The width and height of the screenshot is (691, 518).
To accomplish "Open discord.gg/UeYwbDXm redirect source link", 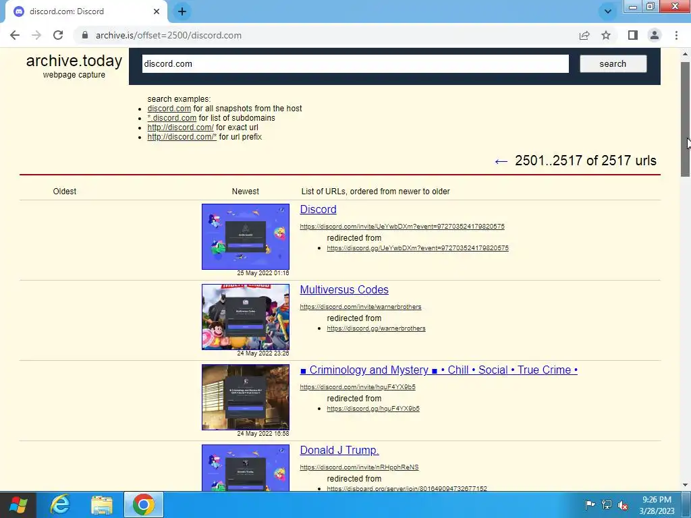I will tap(418, 248).
